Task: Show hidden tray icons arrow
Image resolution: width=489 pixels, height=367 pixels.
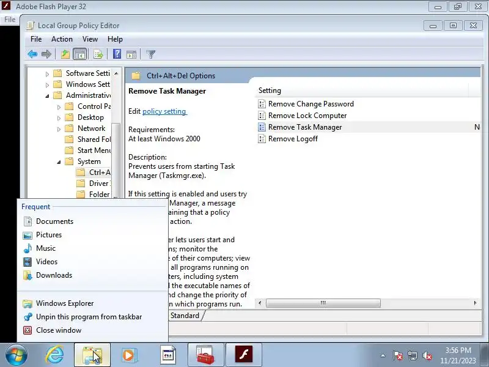Action: coord(383,355)
